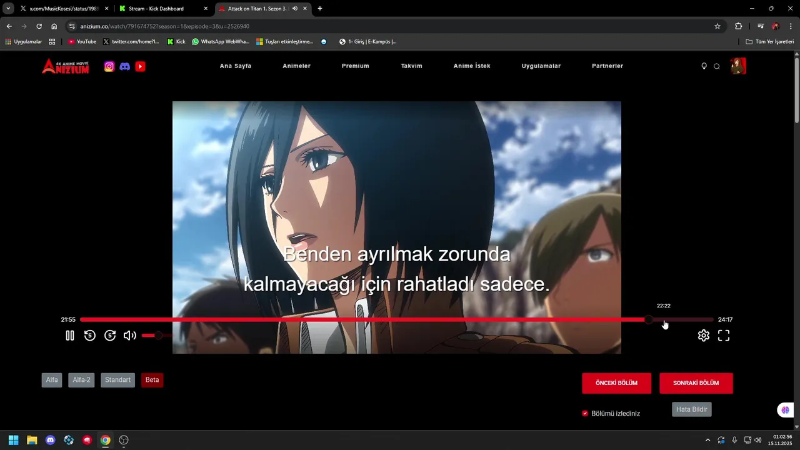Viewport: 800px width, 450px height.
Task: Switch to Stream - Kick Dashboard tab
Action: coord(162,9)
